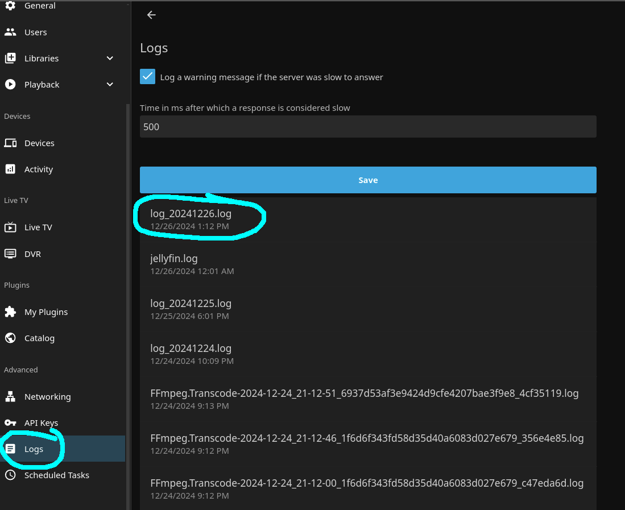Click the Catalog globe icon

pos(10,338)
